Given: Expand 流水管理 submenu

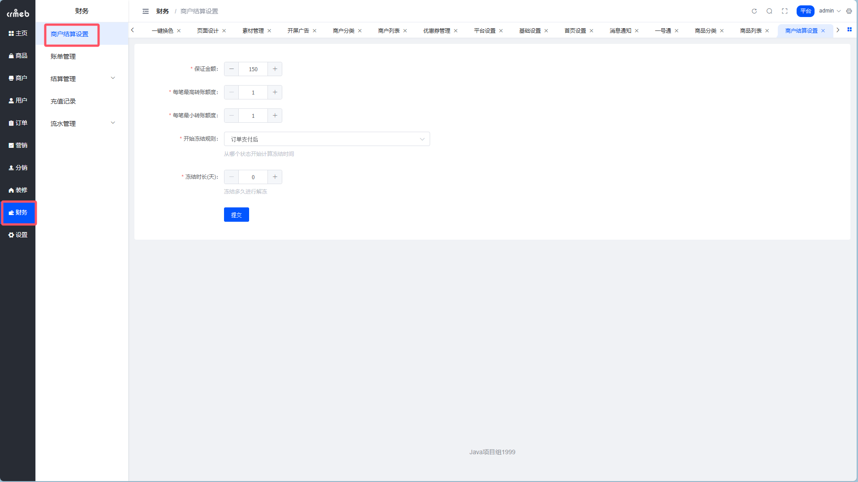Looking at the screenshot, I should (x=82, y=124).
